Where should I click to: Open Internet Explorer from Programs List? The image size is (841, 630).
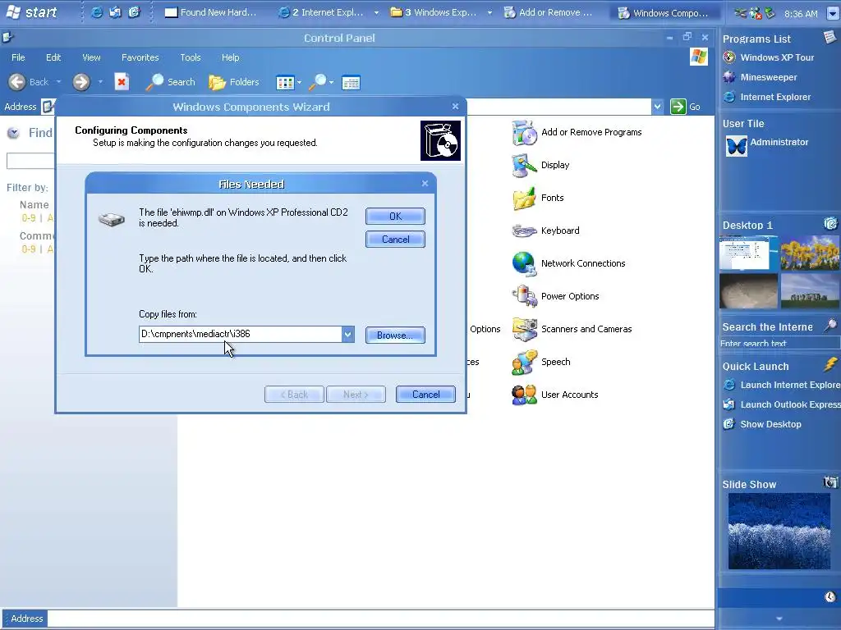[766, 97]
